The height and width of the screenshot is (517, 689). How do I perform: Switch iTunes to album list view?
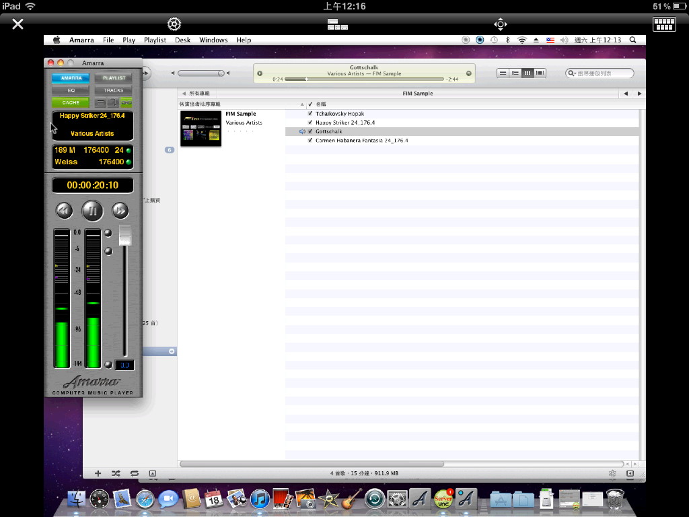(515, 73)
